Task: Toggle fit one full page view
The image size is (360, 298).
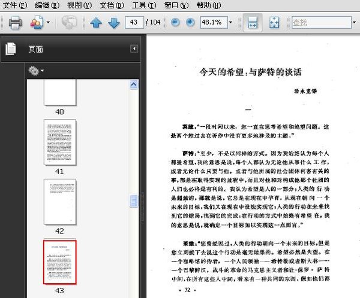Action: (274, 23)
